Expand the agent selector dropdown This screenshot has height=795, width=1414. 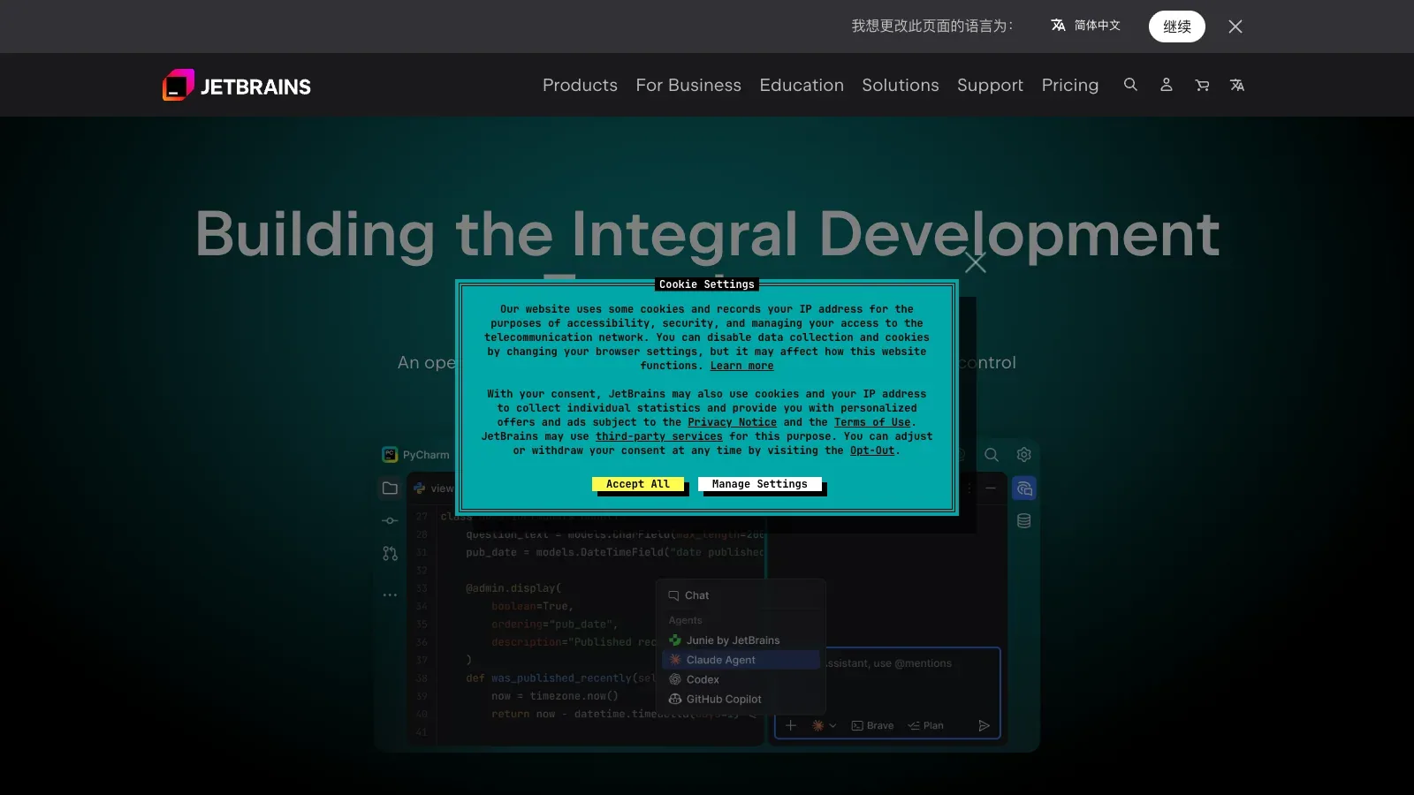[x=824, y=725]
